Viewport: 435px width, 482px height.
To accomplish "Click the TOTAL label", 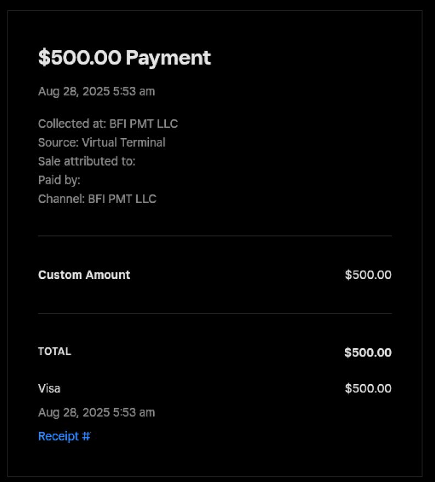I will [x=54, y=352].
